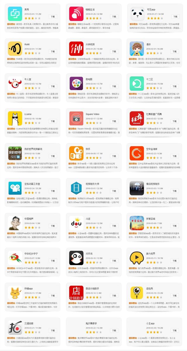Screen dimensions: 187x351
Task: Open the 红舞联盟广场舞 title link
Action: (155, 114)
